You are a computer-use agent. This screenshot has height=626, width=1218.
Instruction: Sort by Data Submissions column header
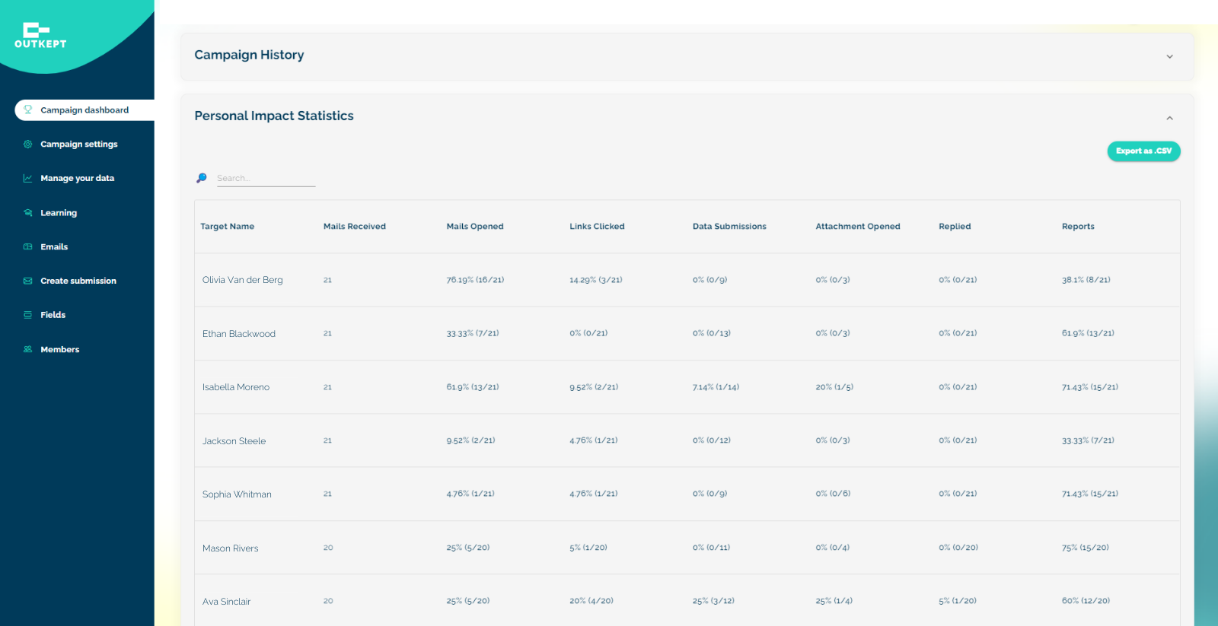pyautogui.click(x=729, y=227)
